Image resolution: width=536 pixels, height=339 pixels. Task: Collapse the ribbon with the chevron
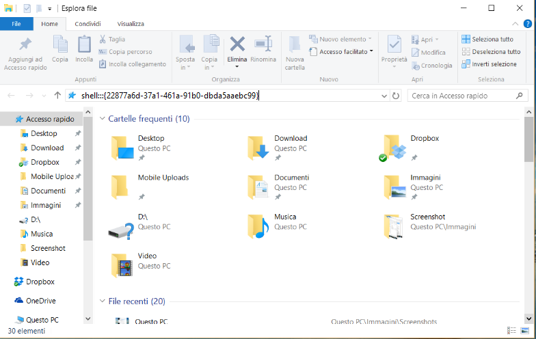click(x=515, y=24)
